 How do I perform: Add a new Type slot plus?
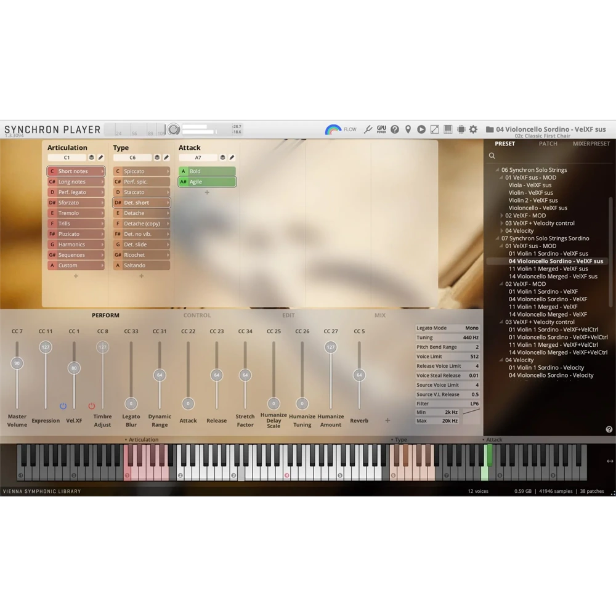142,276
